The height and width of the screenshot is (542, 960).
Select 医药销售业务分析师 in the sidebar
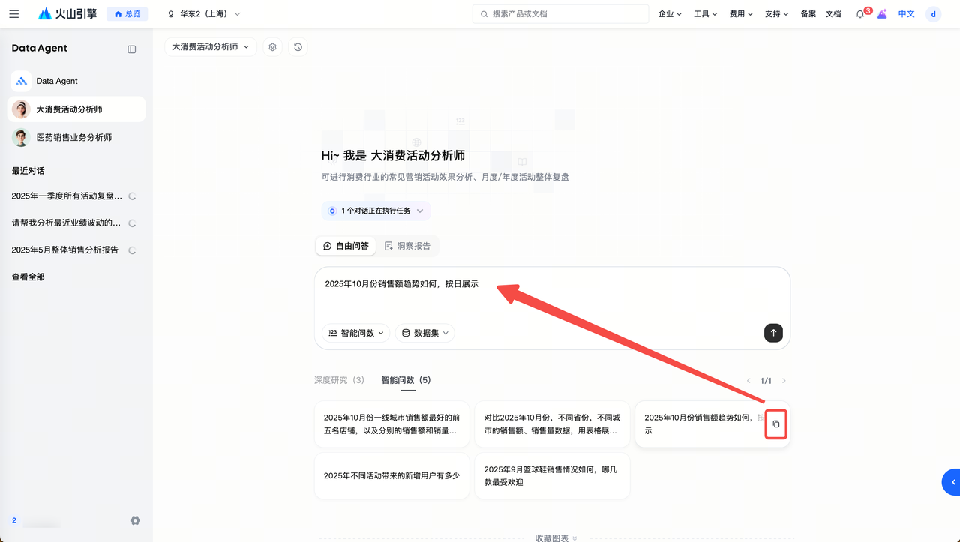click(x=76, y=138)
